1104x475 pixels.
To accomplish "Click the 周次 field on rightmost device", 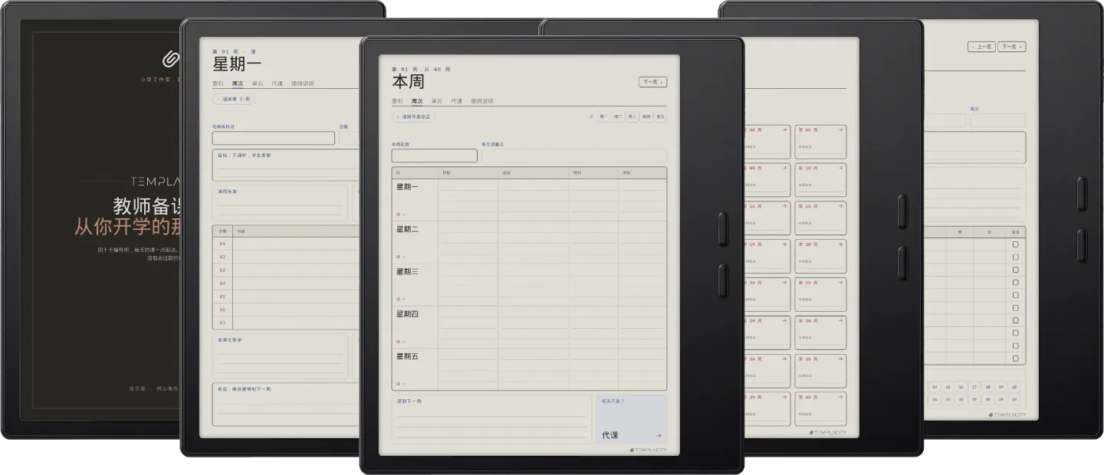I will pyautogui.click(x=997, y=120).
